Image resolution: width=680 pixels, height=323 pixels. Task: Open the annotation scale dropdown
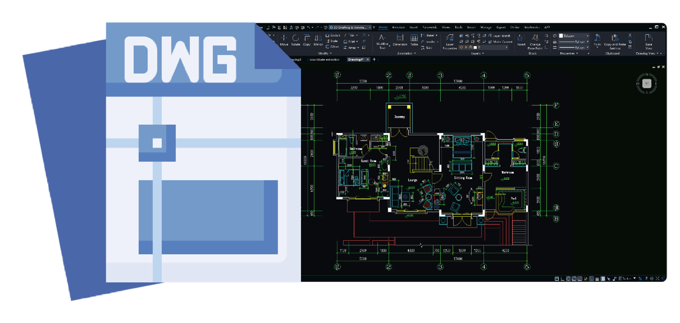628,279
